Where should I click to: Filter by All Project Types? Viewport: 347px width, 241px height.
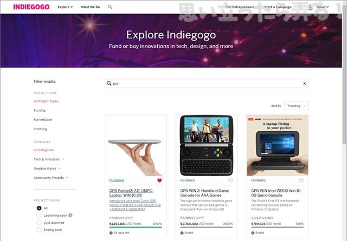pyautogui.click(x=46, y=101)
